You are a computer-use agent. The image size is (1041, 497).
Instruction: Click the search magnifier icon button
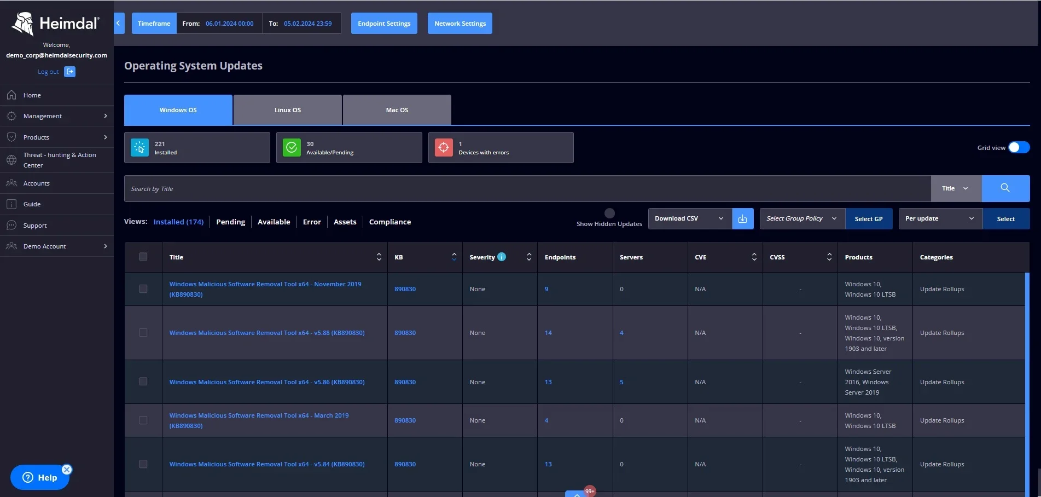1005,188
